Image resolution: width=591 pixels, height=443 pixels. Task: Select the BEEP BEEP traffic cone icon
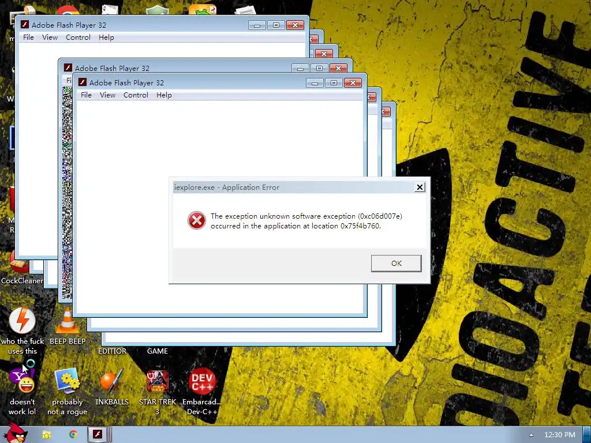pyautogui.click(x=68, y=321)
